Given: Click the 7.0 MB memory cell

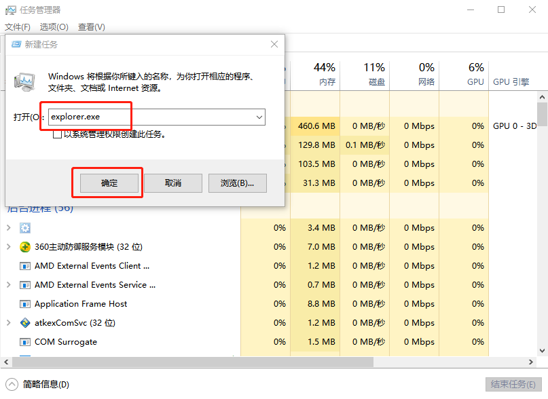Looking at the screenshot, I should click(x=315, y=247).
